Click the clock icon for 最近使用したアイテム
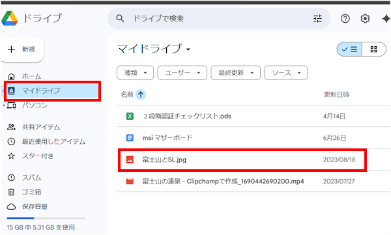 [x=11, y=141]
